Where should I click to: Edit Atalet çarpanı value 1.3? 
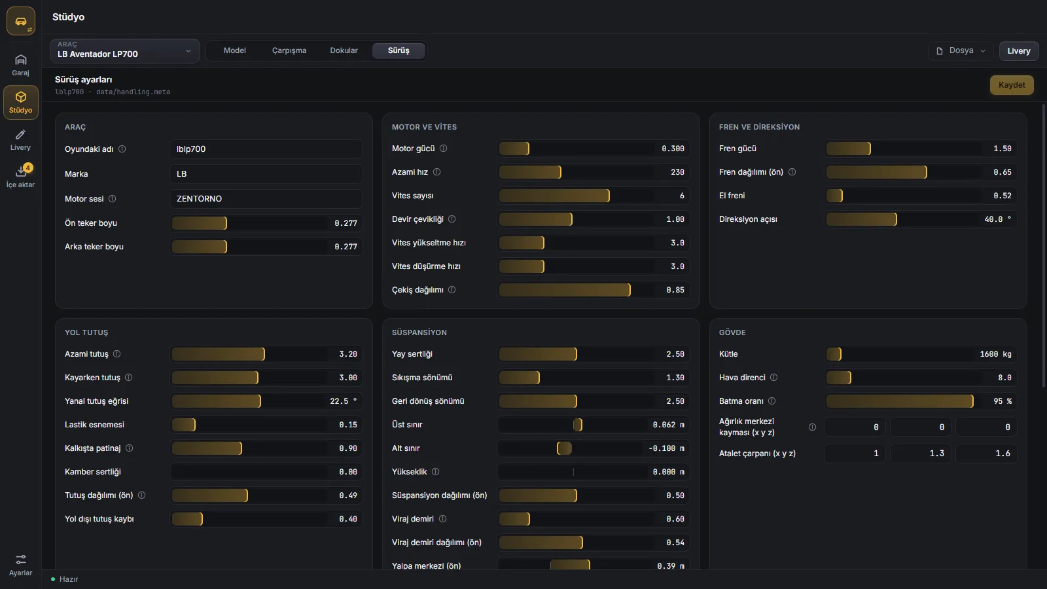pyautogui.click(x=921, y=454)
